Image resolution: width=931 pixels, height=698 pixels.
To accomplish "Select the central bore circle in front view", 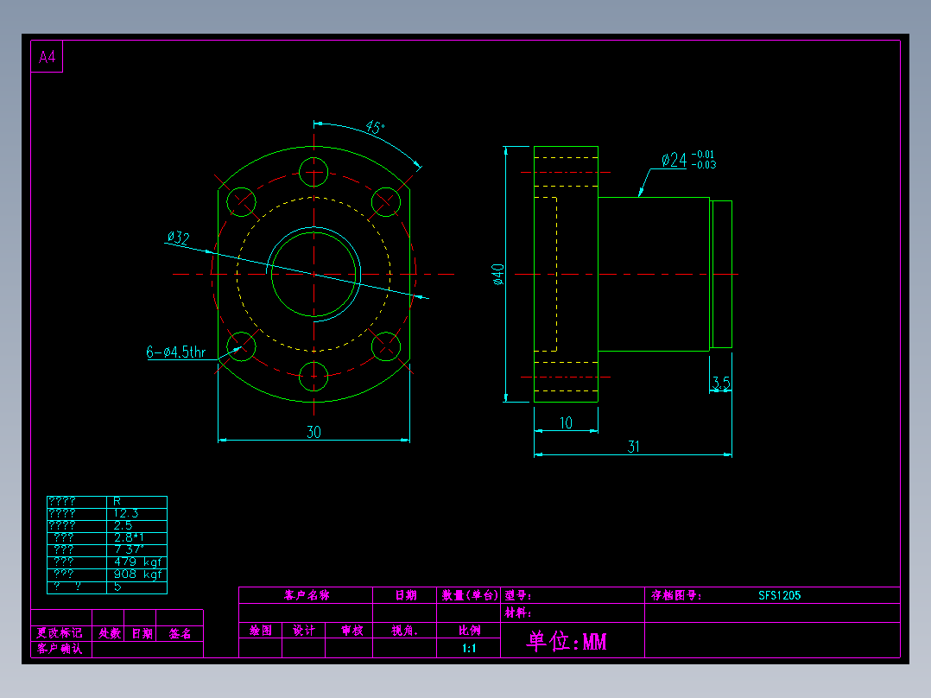I will tap(313, 275).
